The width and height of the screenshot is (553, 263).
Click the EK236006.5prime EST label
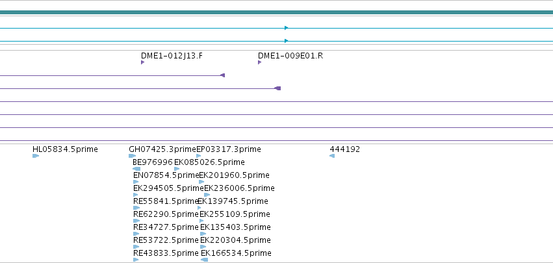240,188
